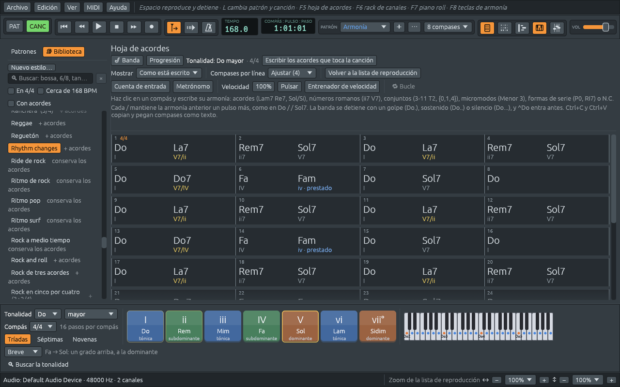
Task: Open the "Ajustar (4)" bars-per-line dropdown
Action: (292, 73)
